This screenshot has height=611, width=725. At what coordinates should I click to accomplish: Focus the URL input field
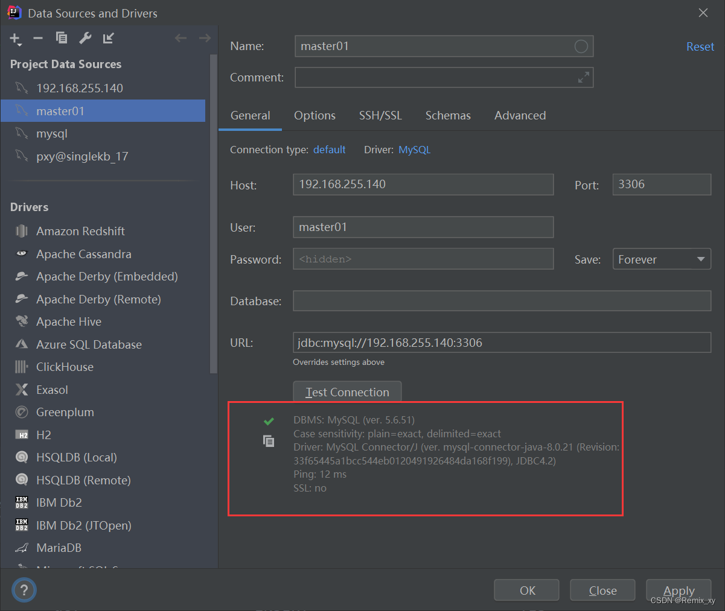502,343
